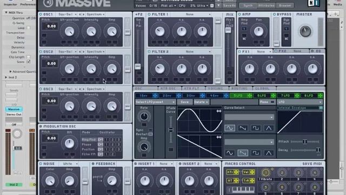The width and height of the screenshot is (346, 195).
Task: Select sine curve in lower curve row
Action: coord(230,153)
